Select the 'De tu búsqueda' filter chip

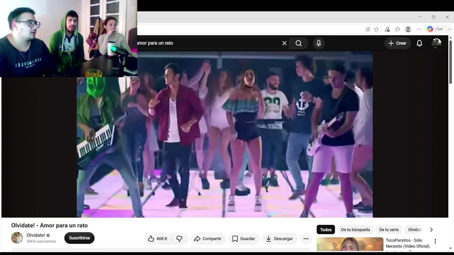(355, 230)
